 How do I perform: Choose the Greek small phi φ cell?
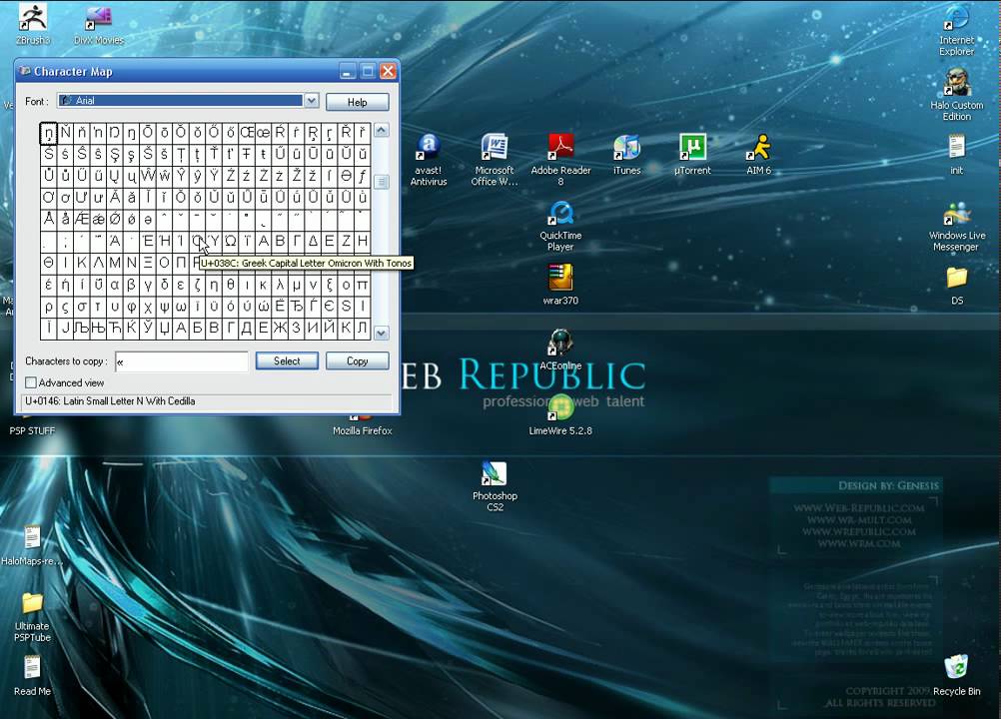(x=132, y=307)
